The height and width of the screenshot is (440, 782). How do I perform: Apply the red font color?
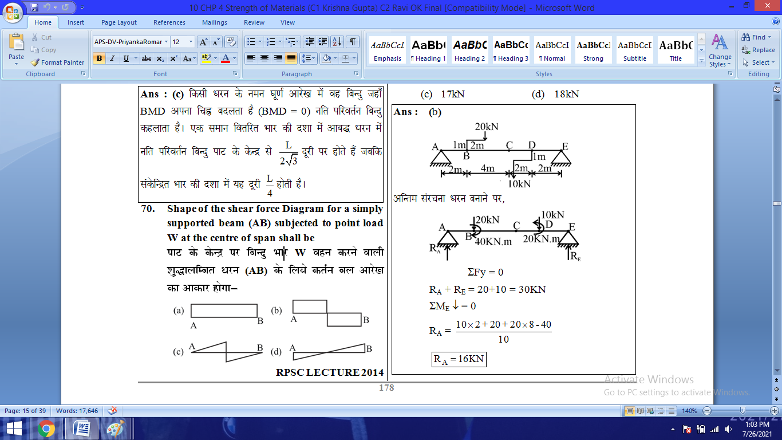(226, 58)
